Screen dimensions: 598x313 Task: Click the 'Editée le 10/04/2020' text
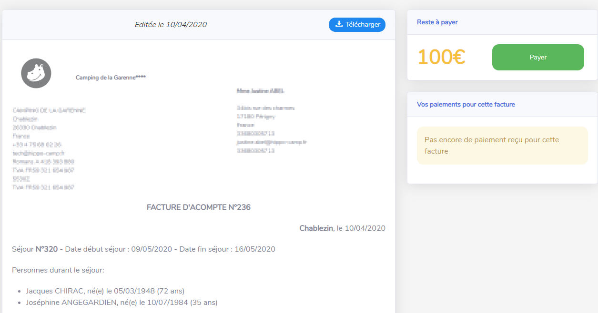(x=171, y=25)
